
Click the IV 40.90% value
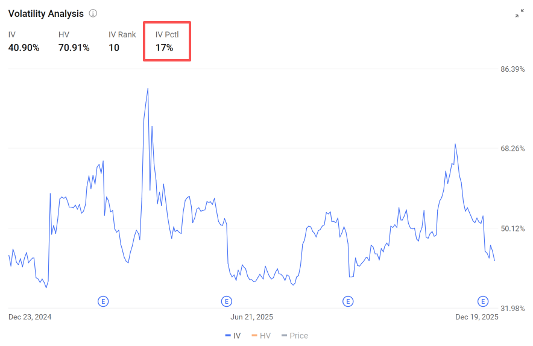point(24,48)
